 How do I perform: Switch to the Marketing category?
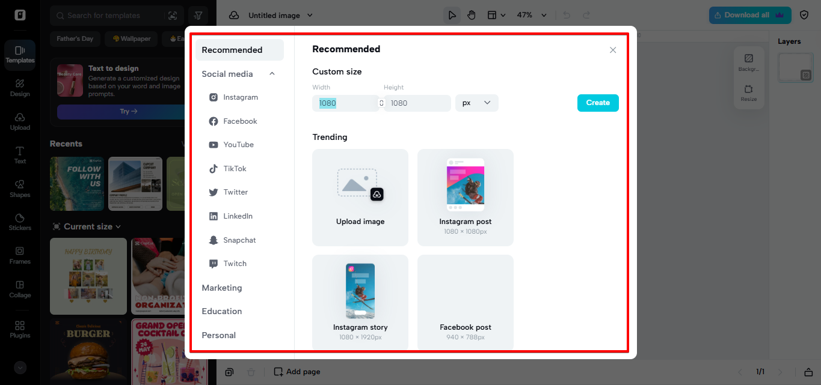pos(222,288)
